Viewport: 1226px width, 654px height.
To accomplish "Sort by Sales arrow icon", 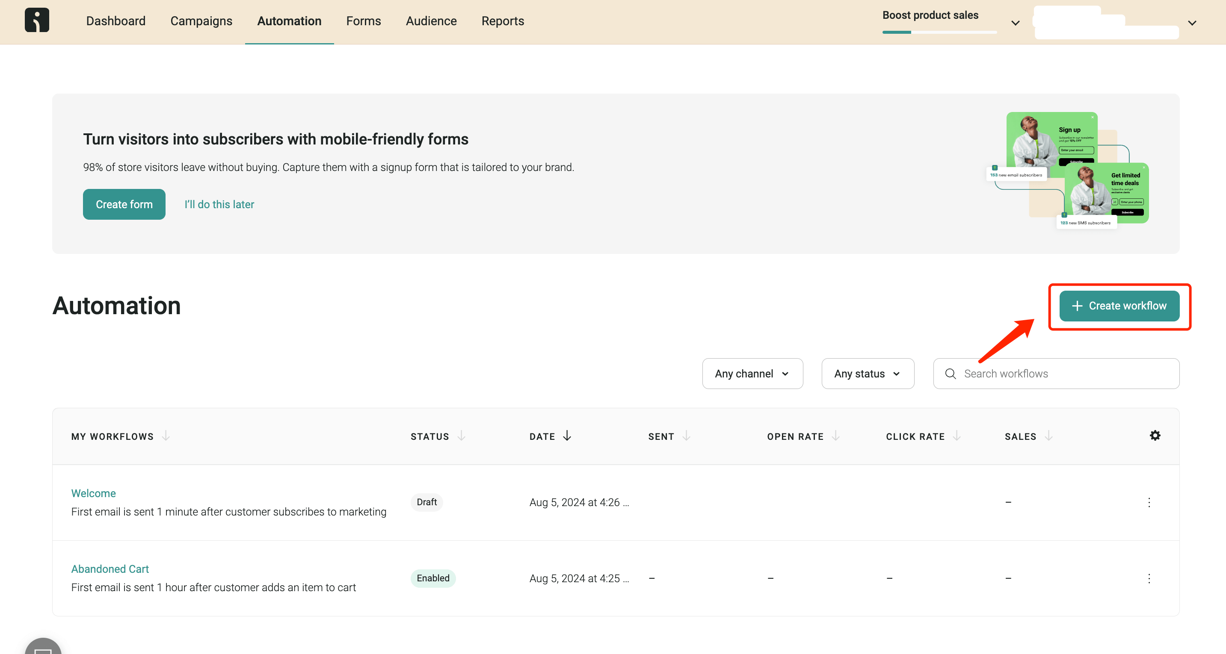I will tap(1048, 436).
